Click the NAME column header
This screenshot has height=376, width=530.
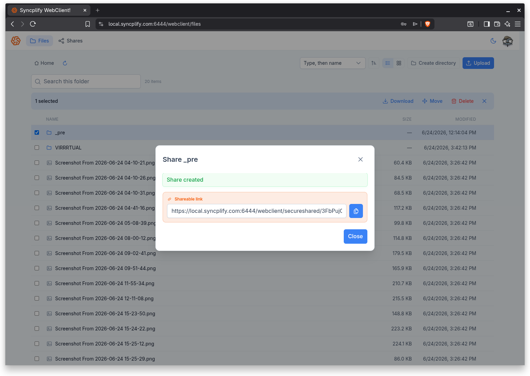[52, 119]
